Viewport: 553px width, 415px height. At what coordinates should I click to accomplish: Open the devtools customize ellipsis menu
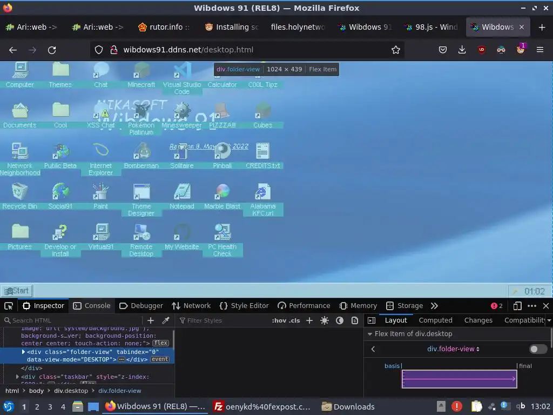click(x=532, y=306)
